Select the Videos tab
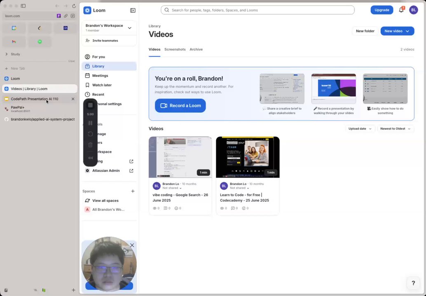The height and width of the screenshot is (296, 426). coord(154,49)
